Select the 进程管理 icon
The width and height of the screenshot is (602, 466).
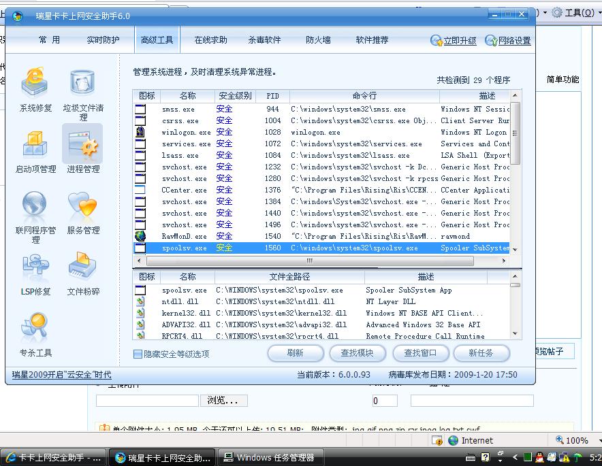point(82,144)
